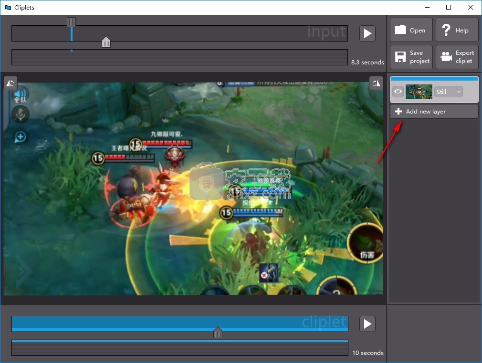This screenshot has height=363, width=482.
Task: Click Export cliplet button
Action: coord(457,57)
